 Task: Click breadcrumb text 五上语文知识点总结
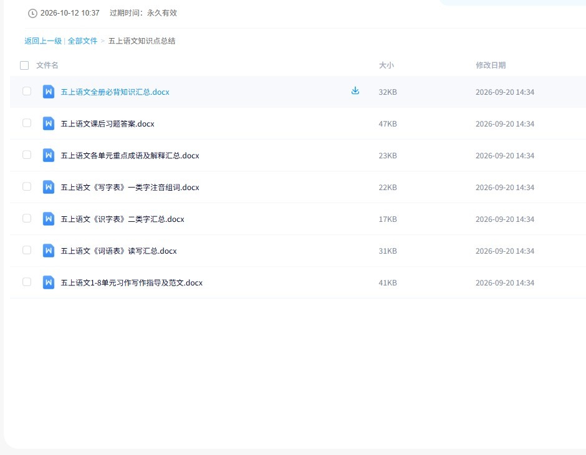(x=142, y=41)
